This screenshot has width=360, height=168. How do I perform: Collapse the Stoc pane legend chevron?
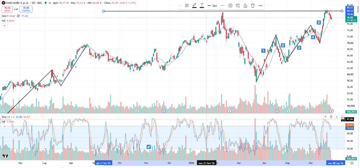click(x=5, y=127)
